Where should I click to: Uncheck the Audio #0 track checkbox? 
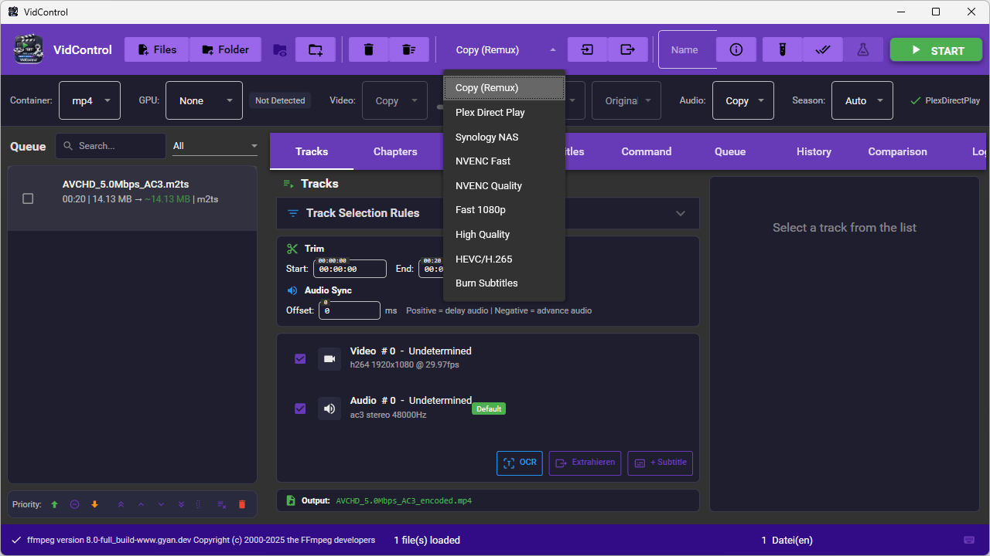pyautogui.click(x=300, y=409)
